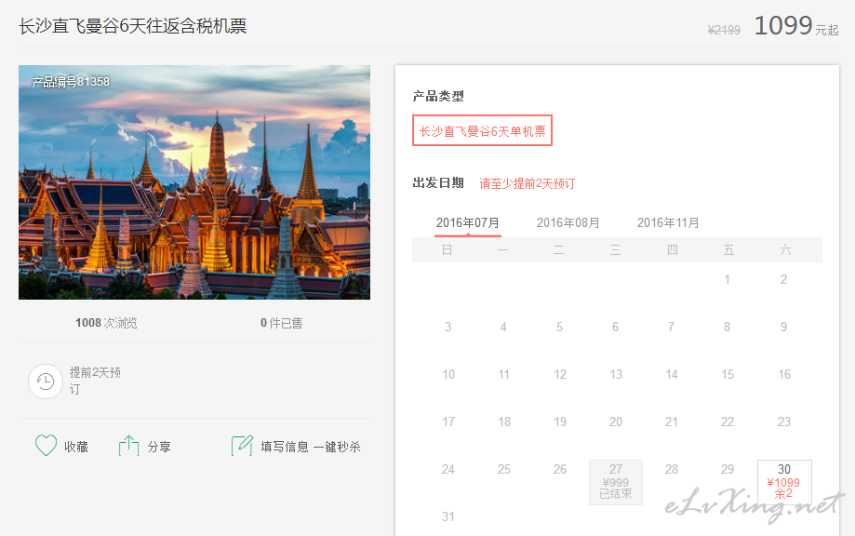Image resolution: width=855 pixels, height=536 pixels.
Task: Click the heart favorite icon
Action: [46, 446]
